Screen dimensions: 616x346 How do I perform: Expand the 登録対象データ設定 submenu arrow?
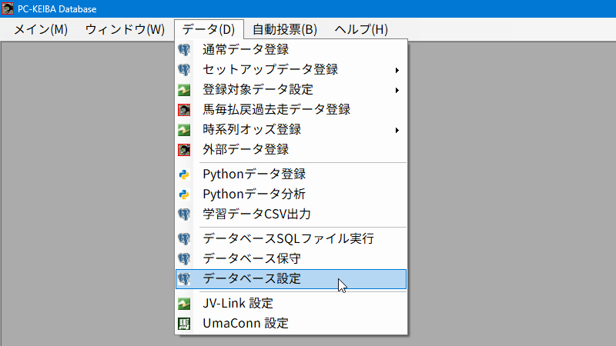click(397, 90)
